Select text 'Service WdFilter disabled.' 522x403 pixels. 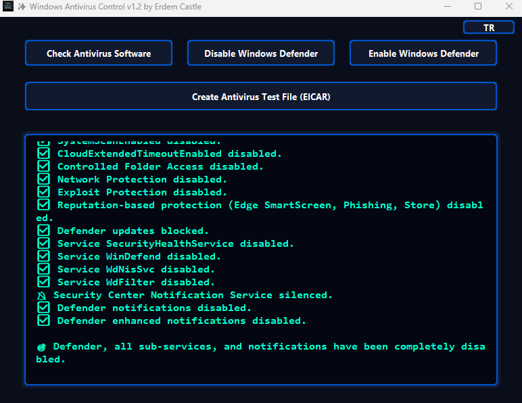pos(136,282)
